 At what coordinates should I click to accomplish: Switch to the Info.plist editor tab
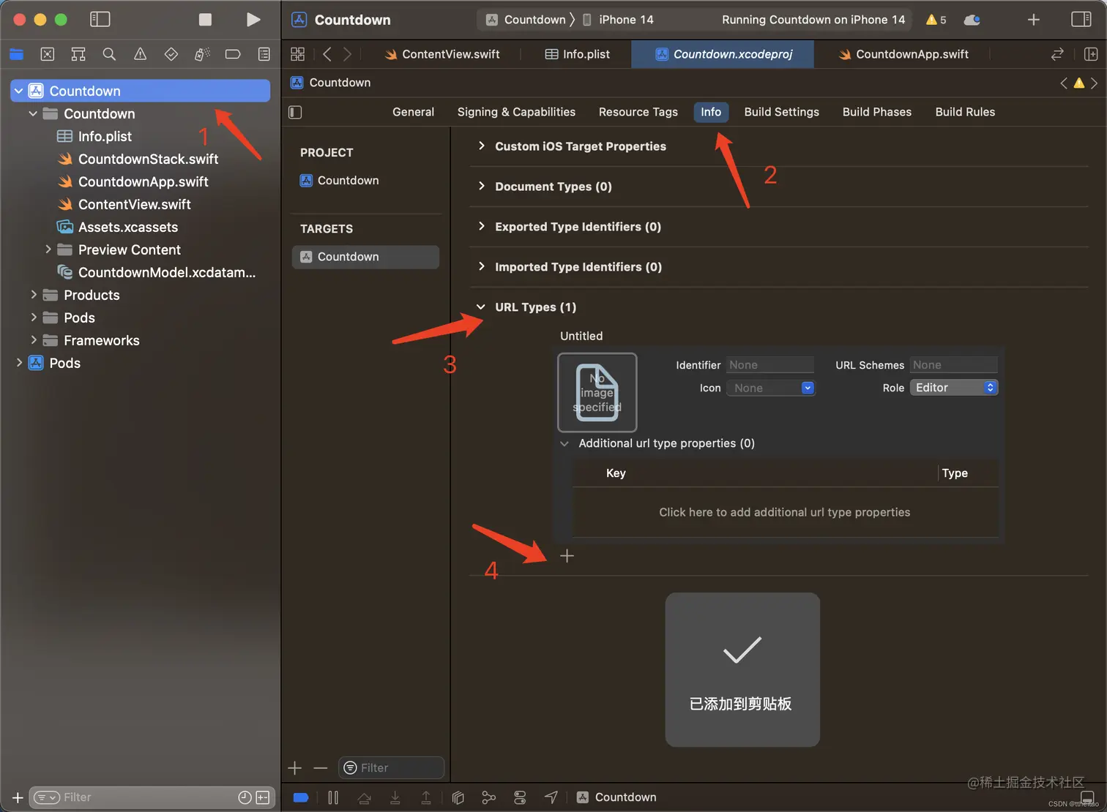578,54
